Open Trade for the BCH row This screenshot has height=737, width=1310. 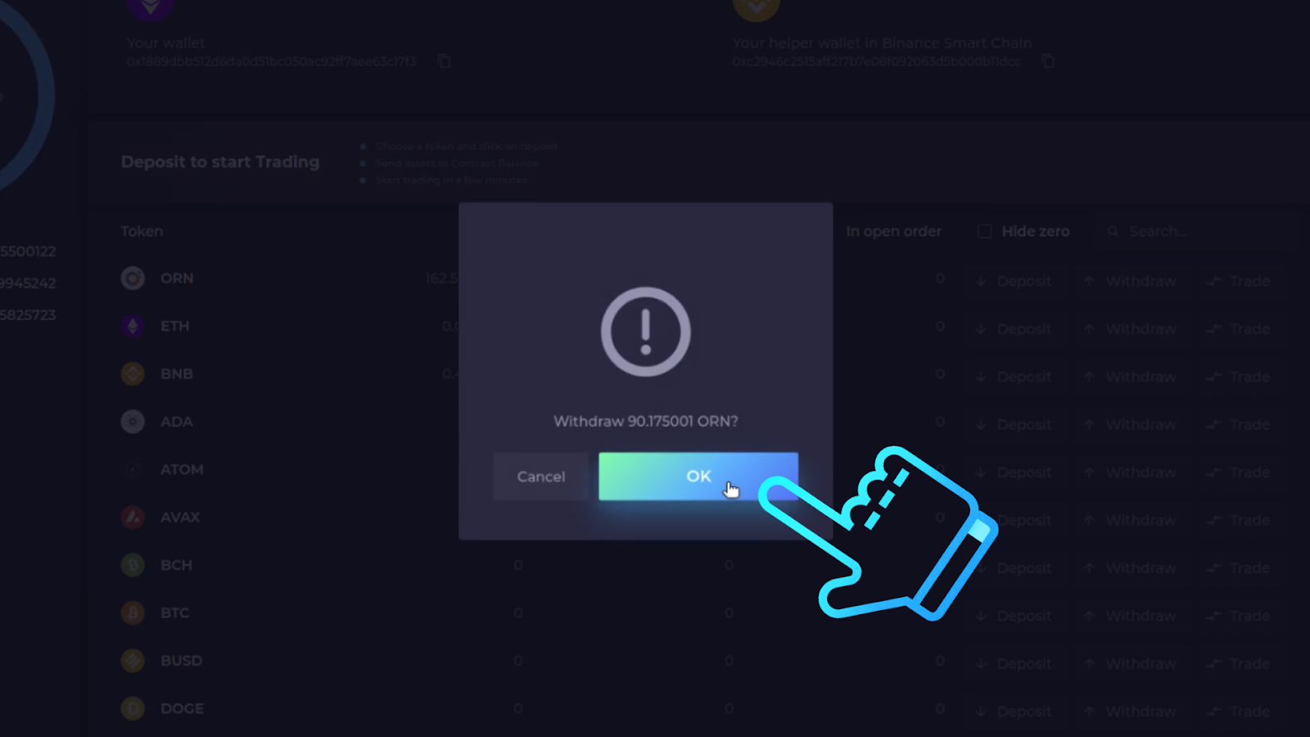point(1239,568)
